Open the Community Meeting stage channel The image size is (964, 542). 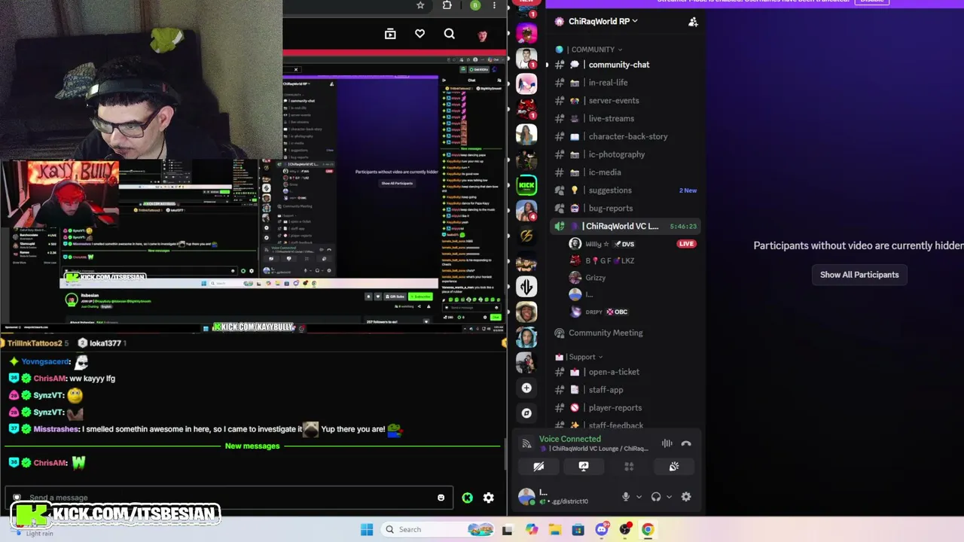pos(625,333)
